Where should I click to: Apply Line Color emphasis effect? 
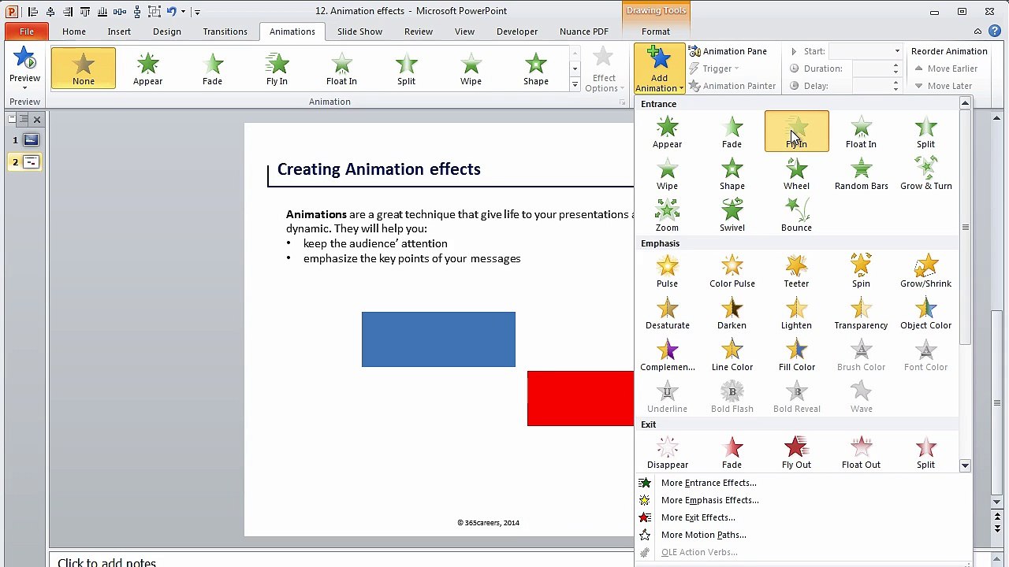[x=732, y=354]
